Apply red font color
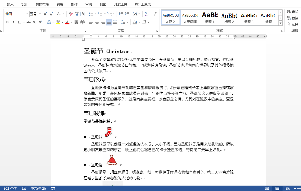The image size is (301, 191). tap(67, 22)
